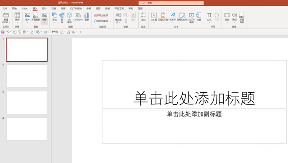
Task: Open the Transitions (切换) tab
Action: point(54,9)
